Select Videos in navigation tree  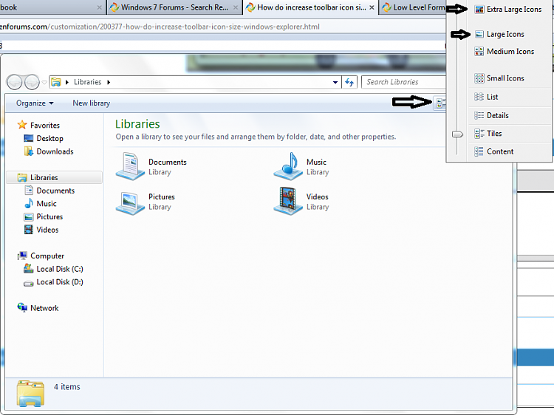(x=47, y=230)
